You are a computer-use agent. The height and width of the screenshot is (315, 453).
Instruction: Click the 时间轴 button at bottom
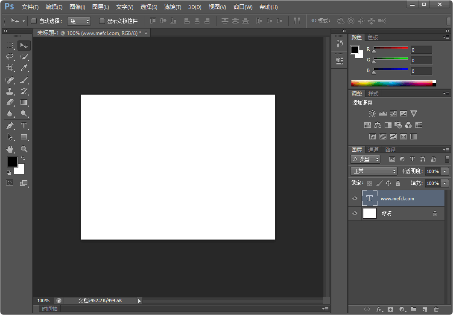pos(50,309)
